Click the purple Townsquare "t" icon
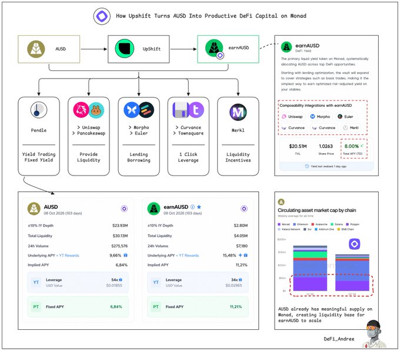The width and height of the screenshot is (400, 351). pyautogui.click(x=196, y=110)
